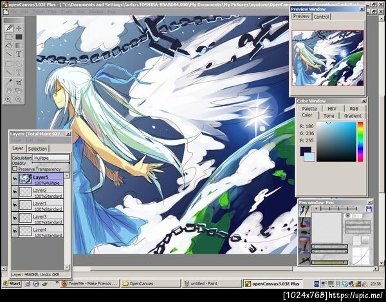Select the lasso selection tool

click(x=19, y=64)
